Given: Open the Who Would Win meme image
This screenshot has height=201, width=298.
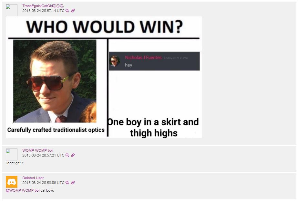Looking at the screenshot, I should 104,77.
